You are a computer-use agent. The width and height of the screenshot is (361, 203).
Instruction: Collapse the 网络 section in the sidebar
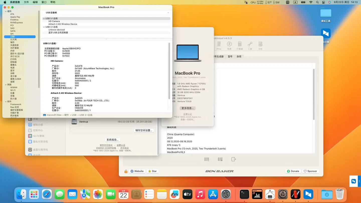click(6, 84)
